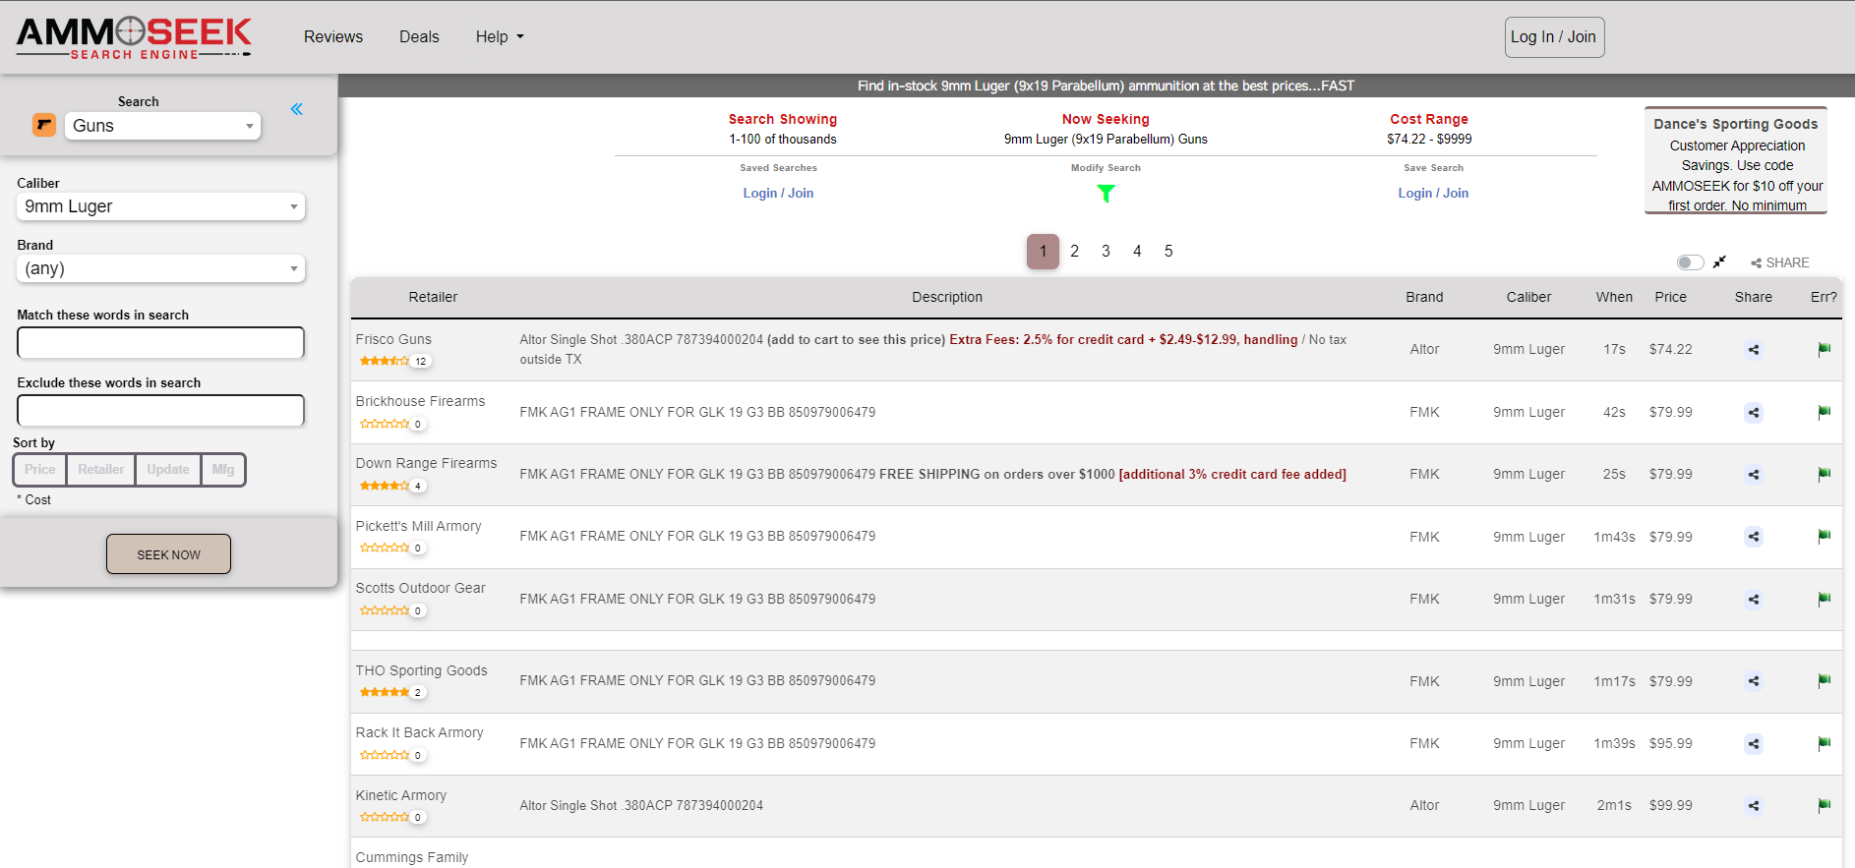Go to results page 5
The height and width of the screenshot is (868, 1855).
[x=1168, y=252]
